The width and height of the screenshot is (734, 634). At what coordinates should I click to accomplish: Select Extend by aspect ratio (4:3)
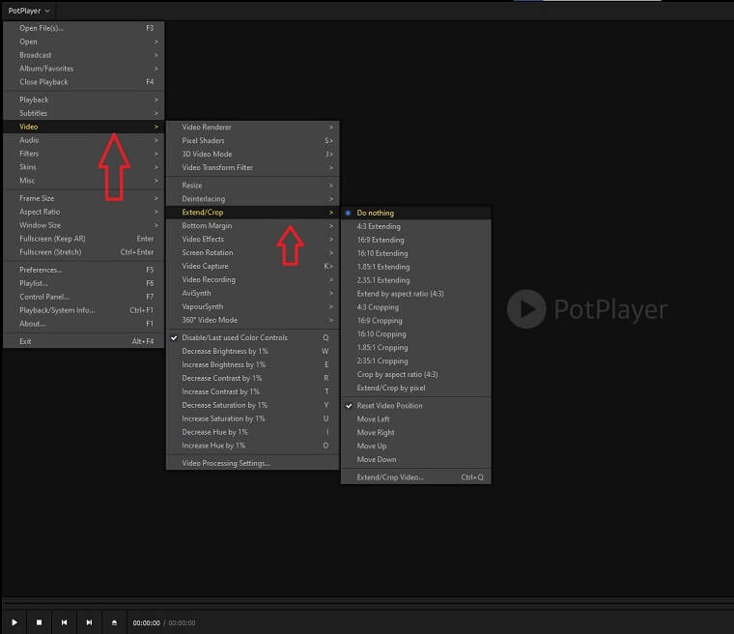coord(415,294)
